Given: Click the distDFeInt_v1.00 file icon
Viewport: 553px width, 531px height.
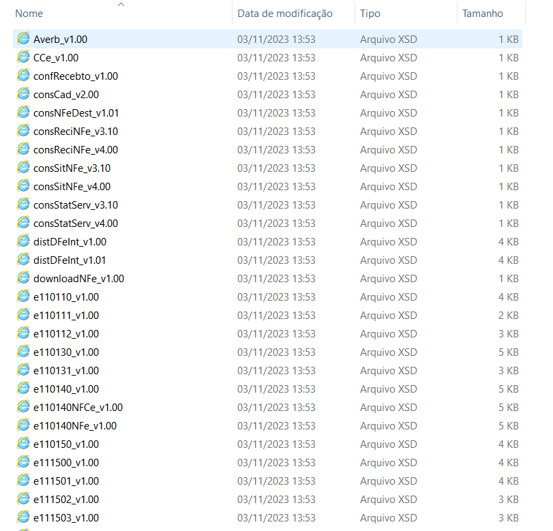Looking at the screenshot, I should tap(23, 241).
